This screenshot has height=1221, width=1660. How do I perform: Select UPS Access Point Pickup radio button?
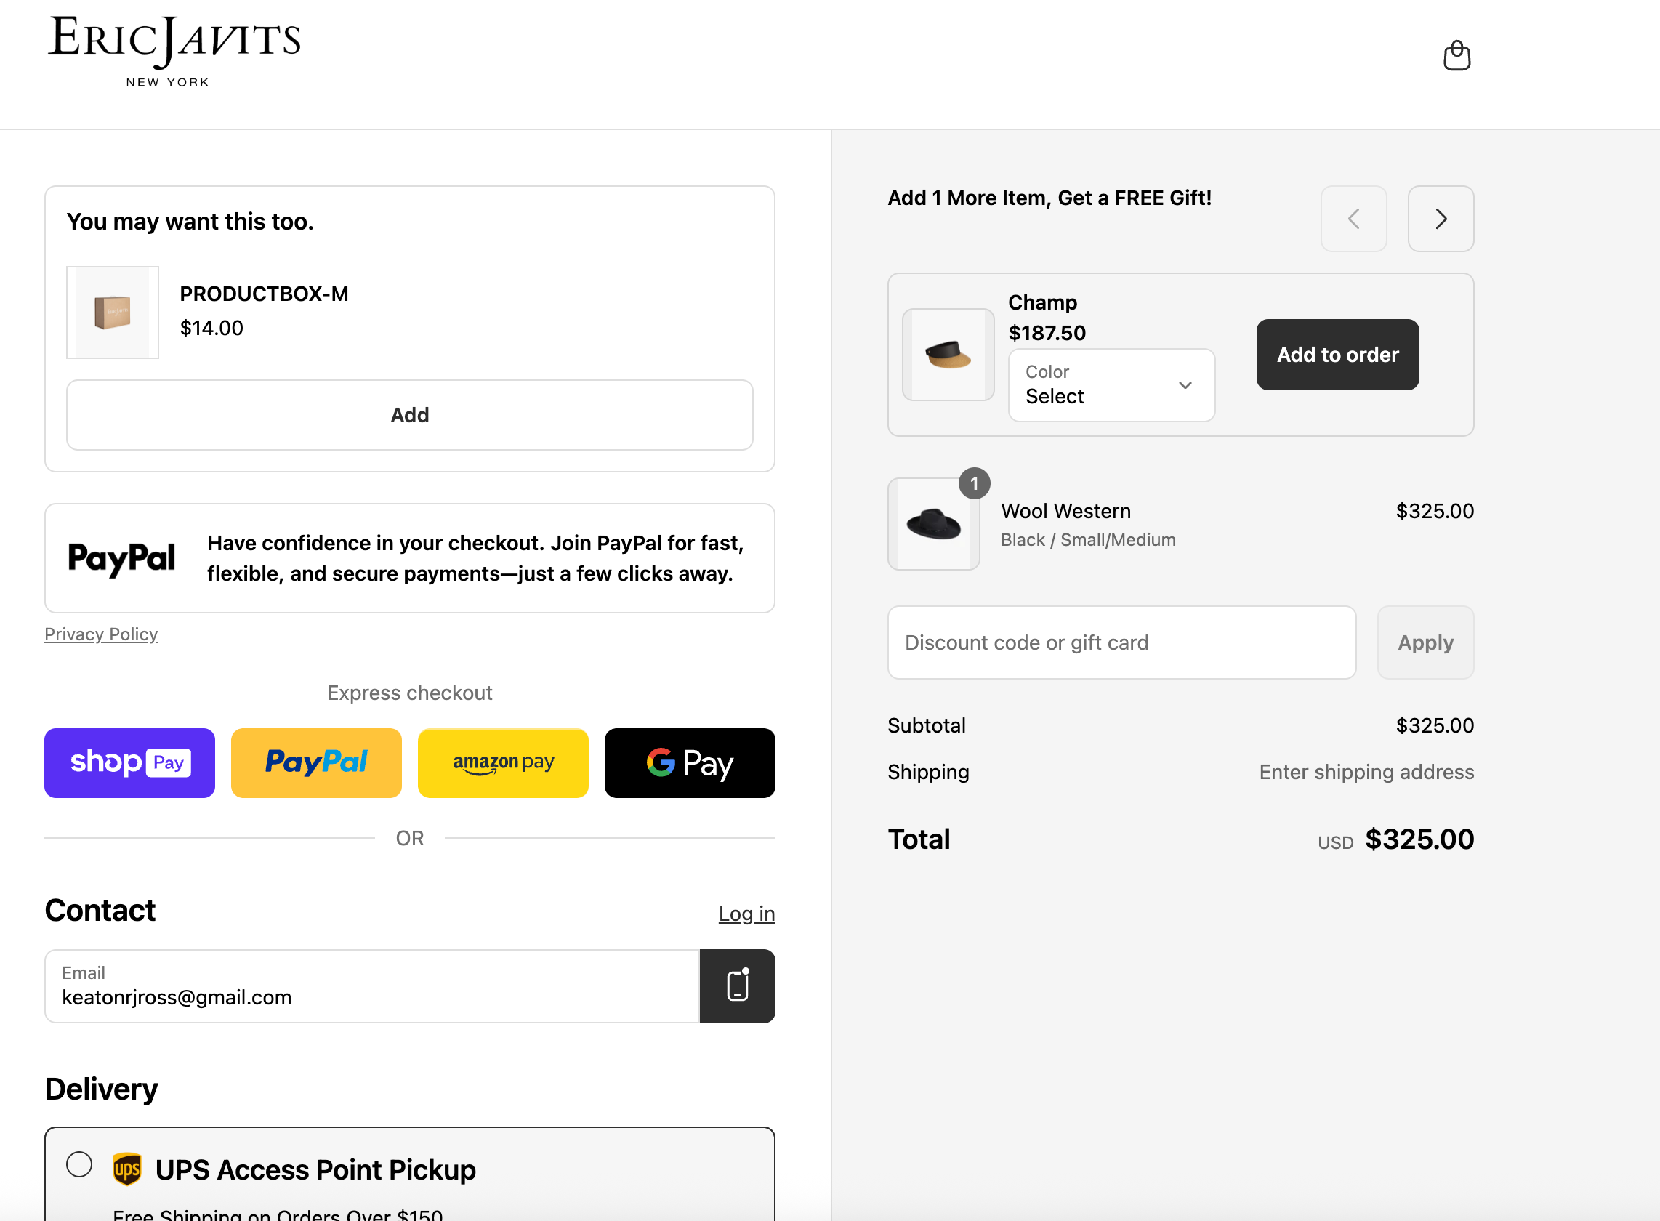click(79, 1164)
